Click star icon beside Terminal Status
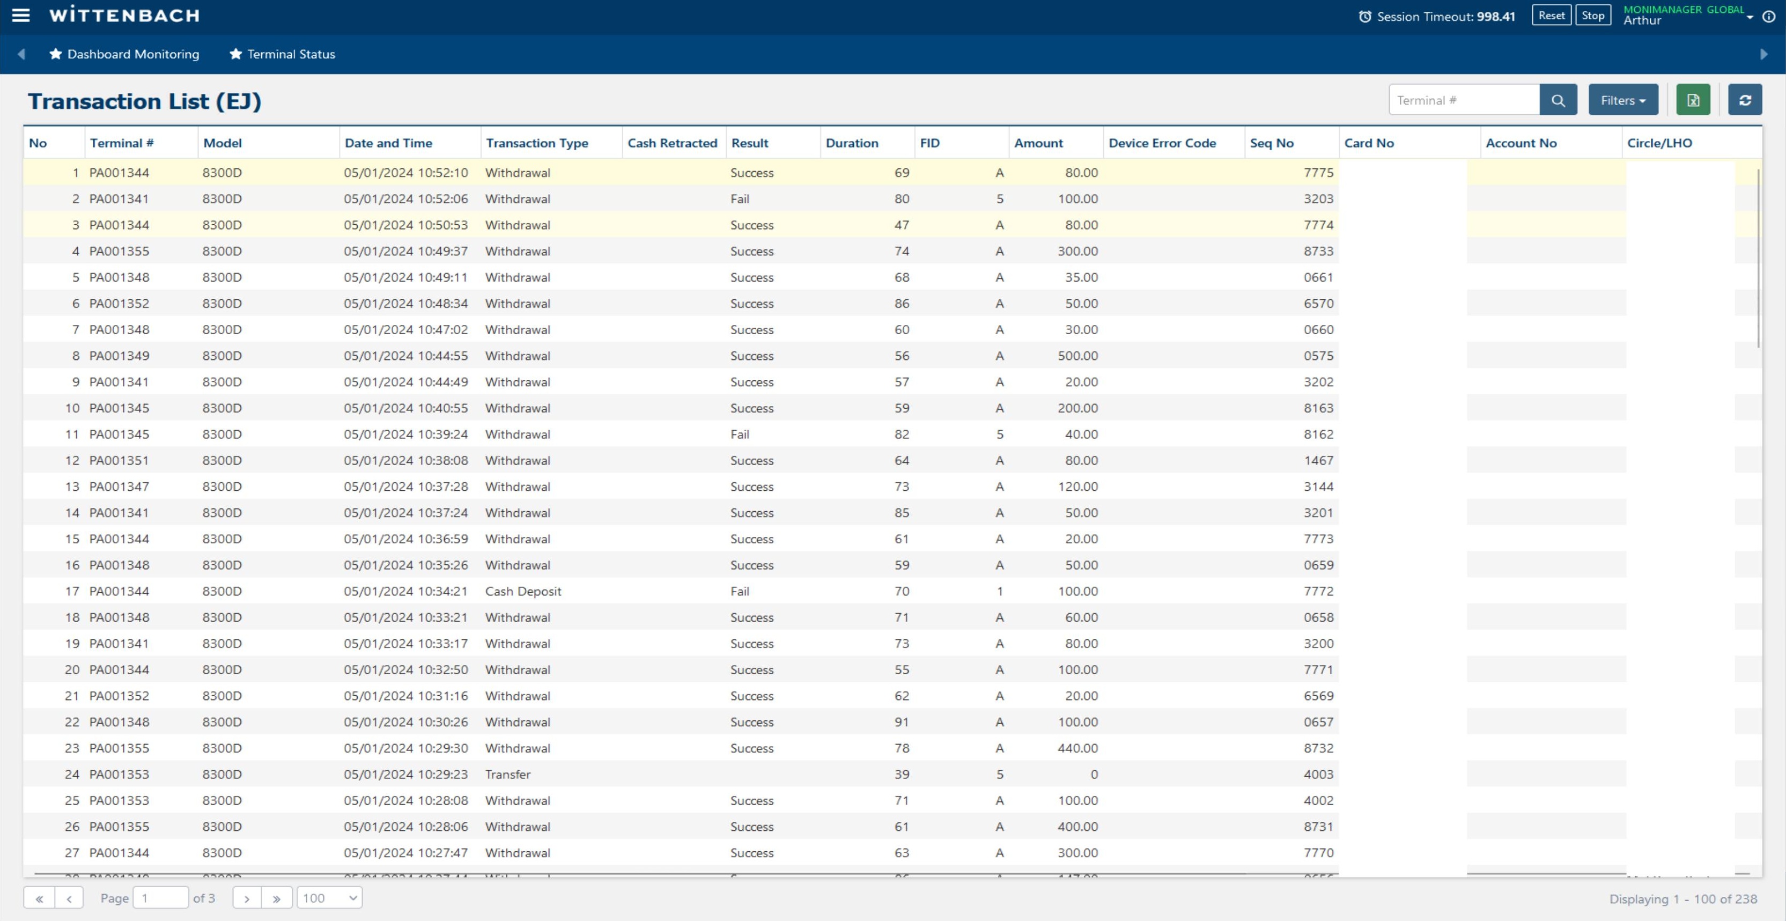 (236, 54)
